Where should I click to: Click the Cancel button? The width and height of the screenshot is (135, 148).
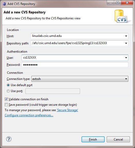(x=118, y=139)
